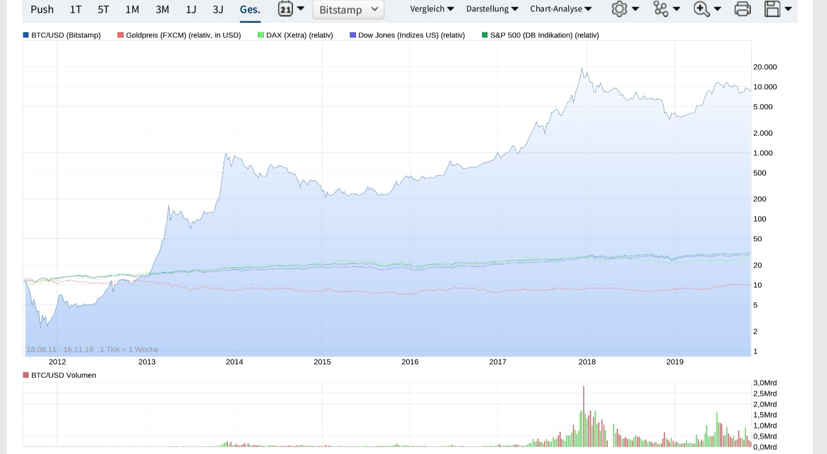Switch to the 3J three-year view
827x454 pixels.
pos(218,9)
